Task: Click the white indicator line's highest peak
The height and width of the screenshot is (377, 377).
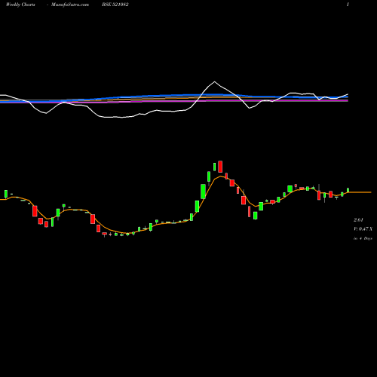Action: [x=214, y=81]
